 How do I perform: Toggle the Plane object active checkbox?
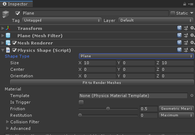click(x=17, y=13)
